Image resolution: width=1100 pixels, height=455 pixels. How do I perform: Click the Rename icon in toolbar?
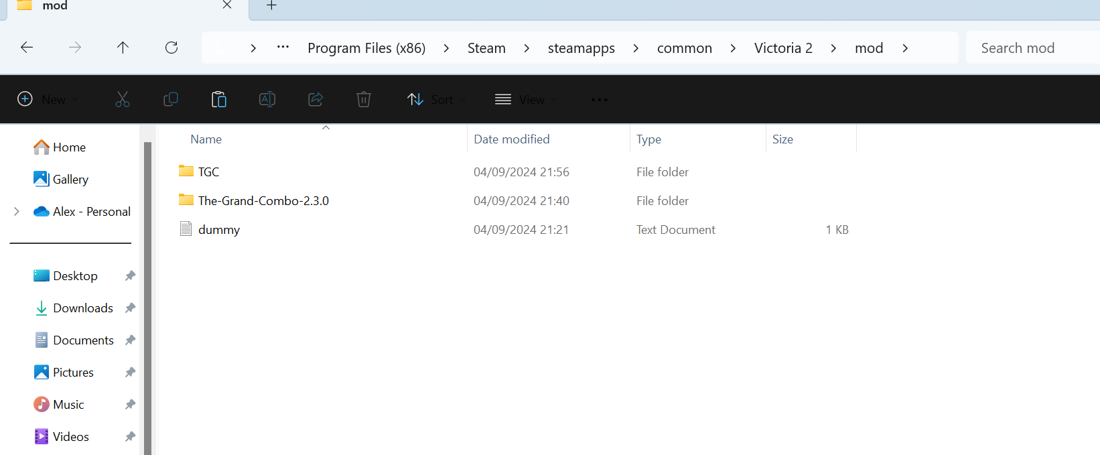267,100
